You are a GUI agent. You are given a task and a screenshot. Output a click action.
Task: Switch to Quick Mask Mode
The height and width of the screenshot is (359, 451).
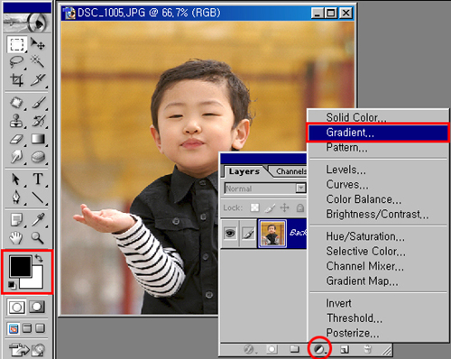coord(37,308)
